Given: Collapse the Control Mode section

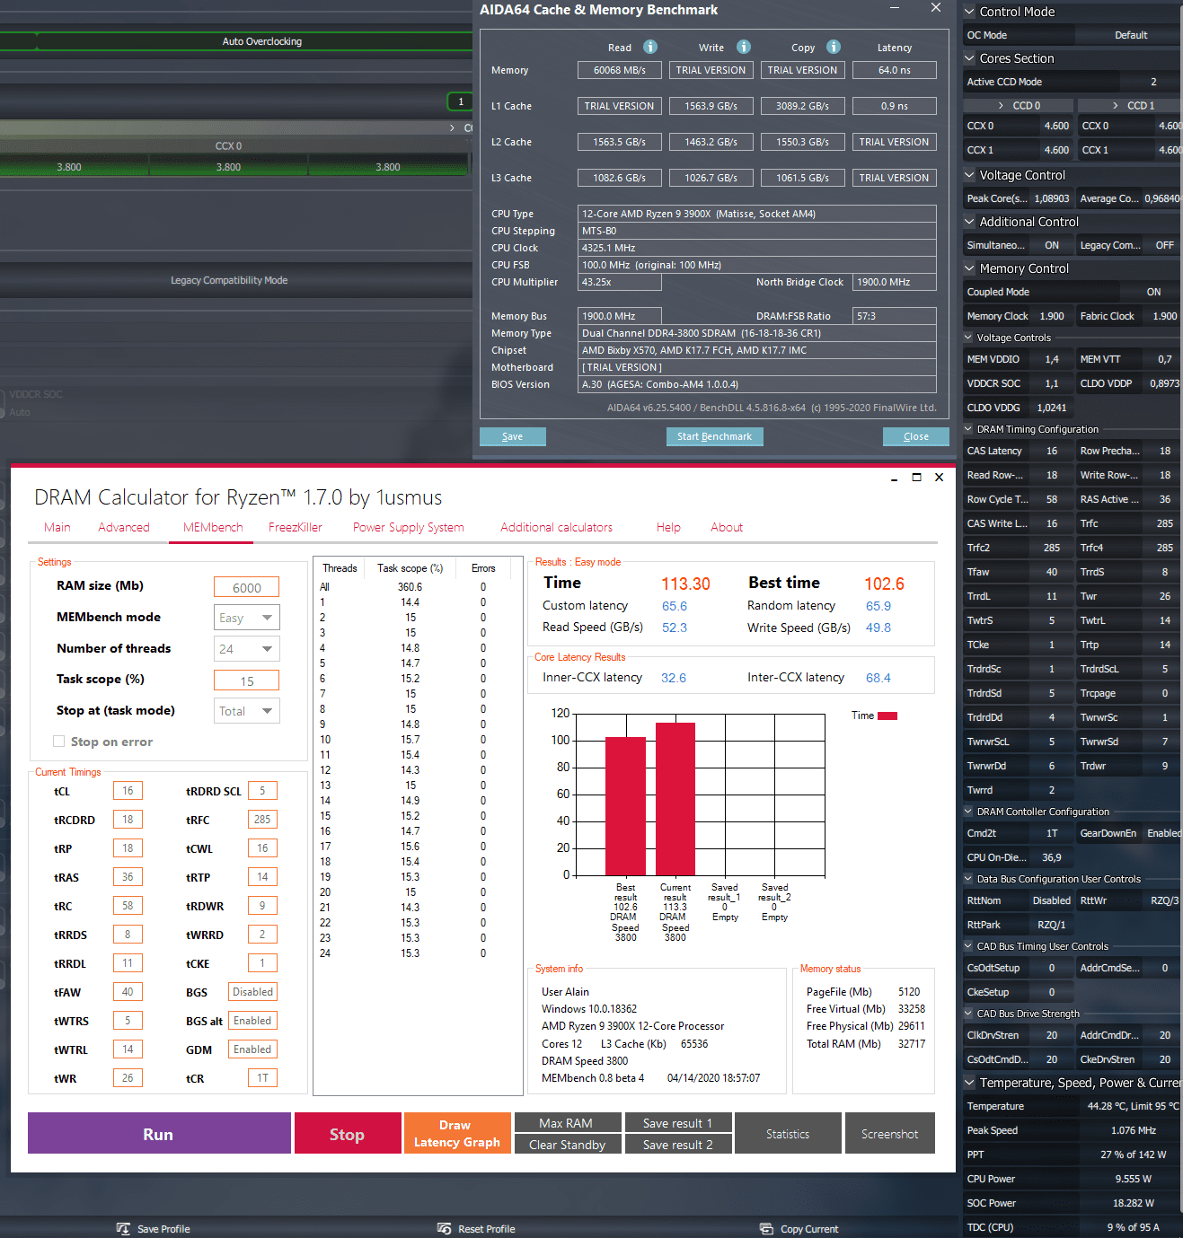Looking at the screenshot, I should tap(969, 12).
